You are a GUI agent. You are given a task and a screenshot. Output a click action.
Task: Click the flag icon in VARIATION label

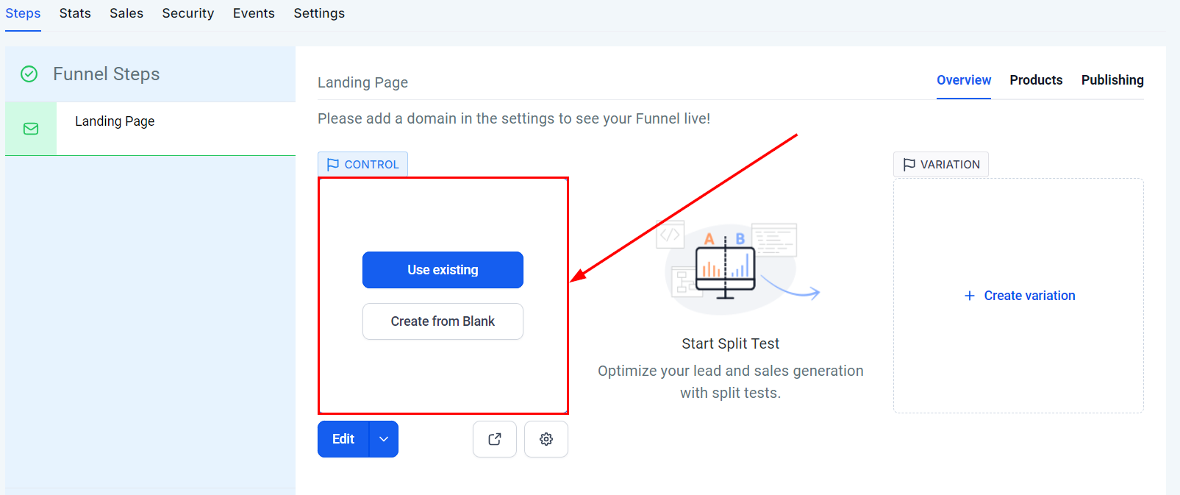(909, 165)
